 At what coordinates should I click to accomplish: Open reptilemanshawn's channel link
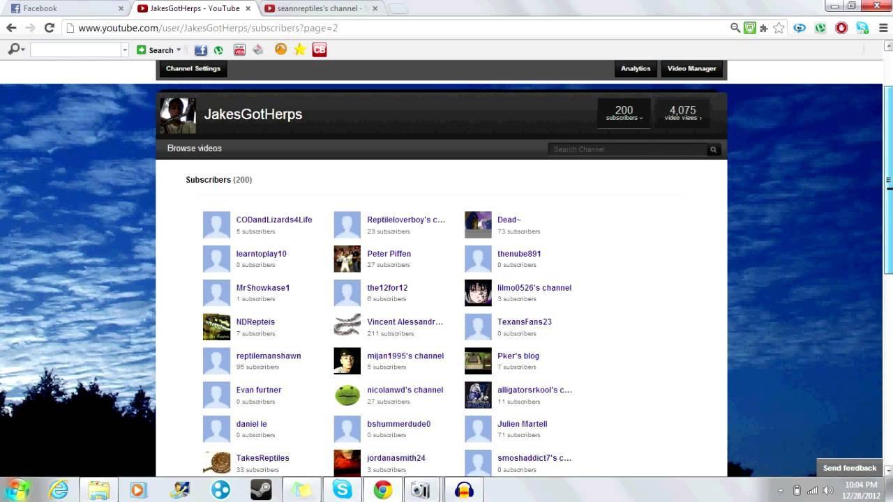point(269,356)
